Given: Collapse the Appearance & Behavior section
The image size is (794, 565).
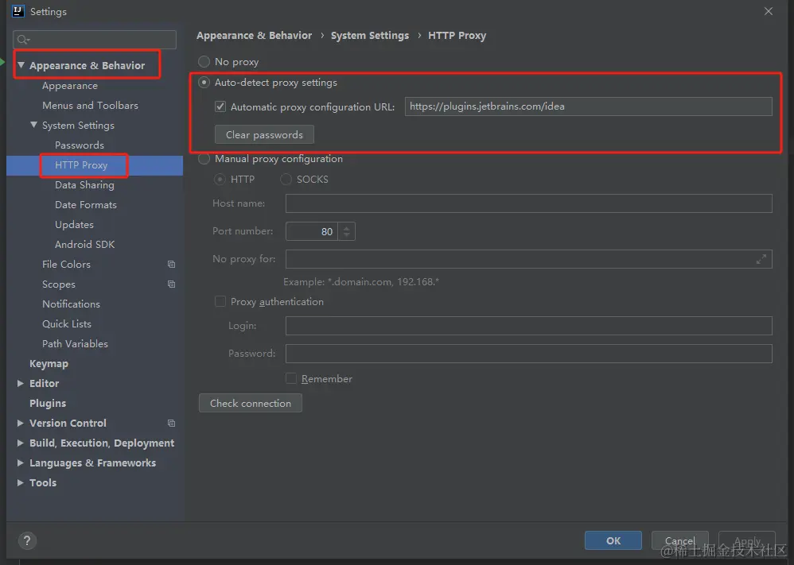Looking at the screenshot, I should pyautogui.click(x=21, y=65).
